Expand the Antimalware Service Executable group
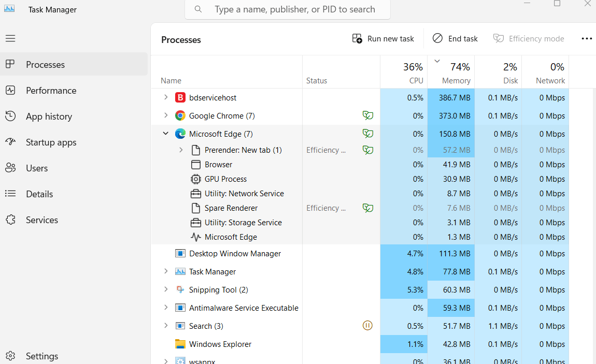Viewport: 596px width, 364px height. [166, 308]
